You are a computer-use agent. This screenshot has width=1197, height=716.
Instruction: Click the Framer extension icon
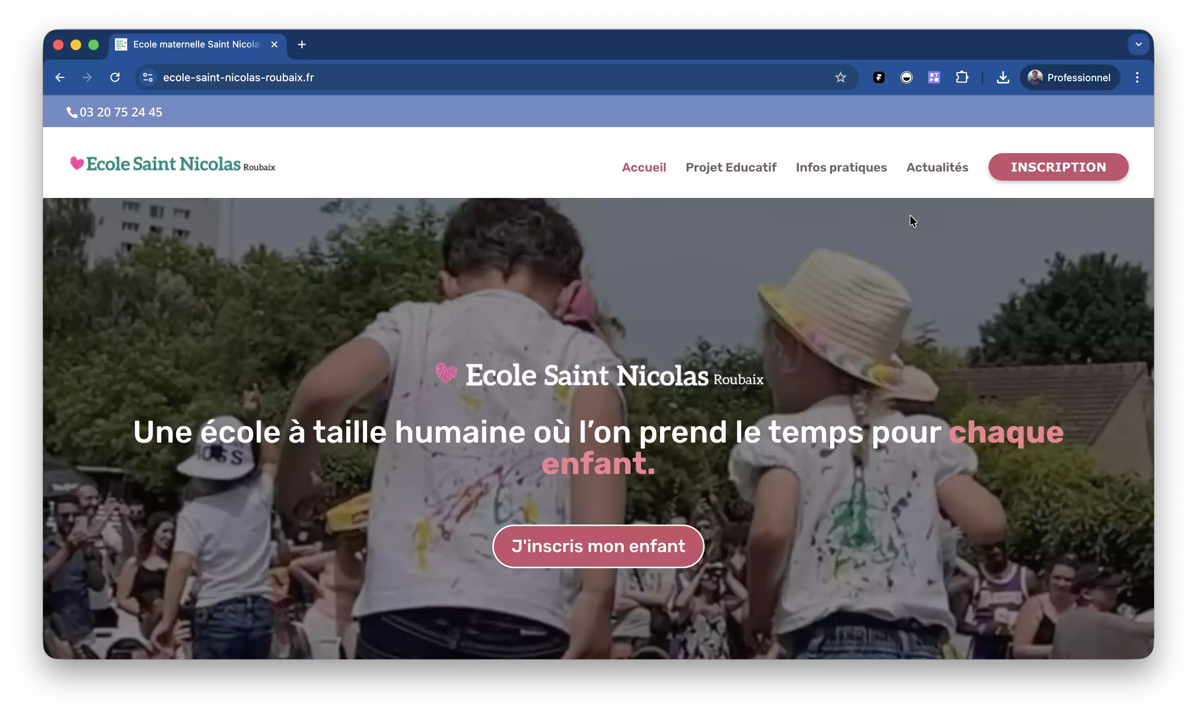pos(878,77)
